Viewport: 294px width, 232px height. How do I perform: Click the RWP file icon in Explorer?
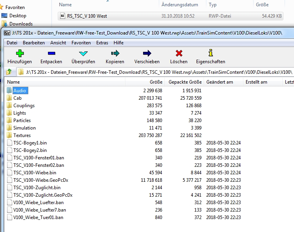click(x=62, y=16)
